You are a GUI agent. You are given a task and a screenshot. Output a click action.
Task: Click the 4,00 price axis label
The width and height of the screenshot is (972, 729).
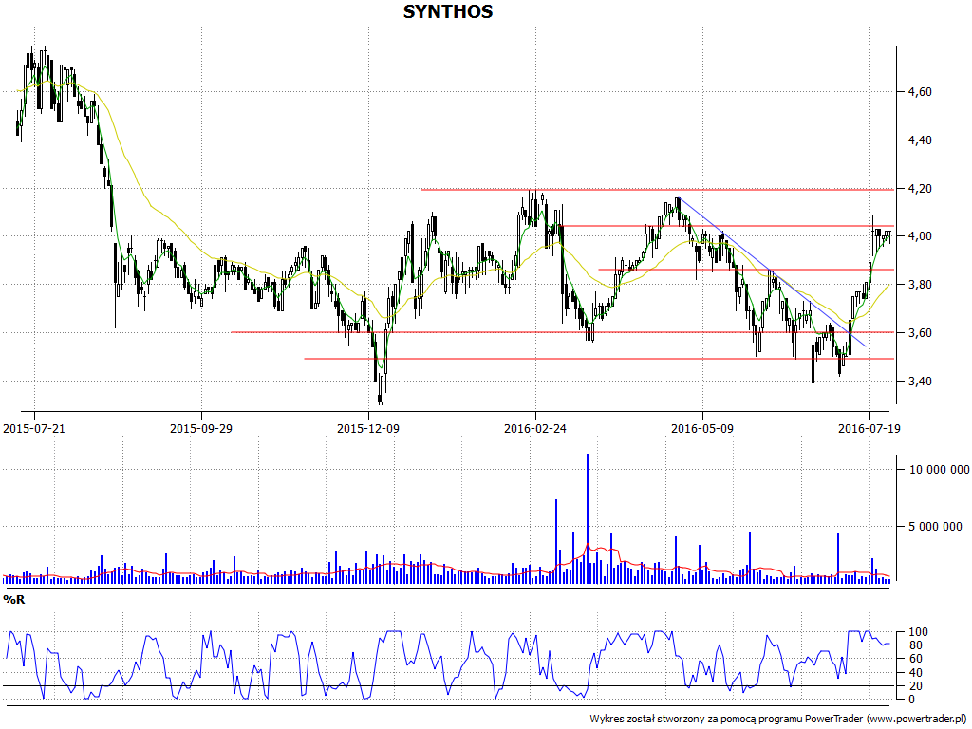pyautogui.click(x=919, y=236)
